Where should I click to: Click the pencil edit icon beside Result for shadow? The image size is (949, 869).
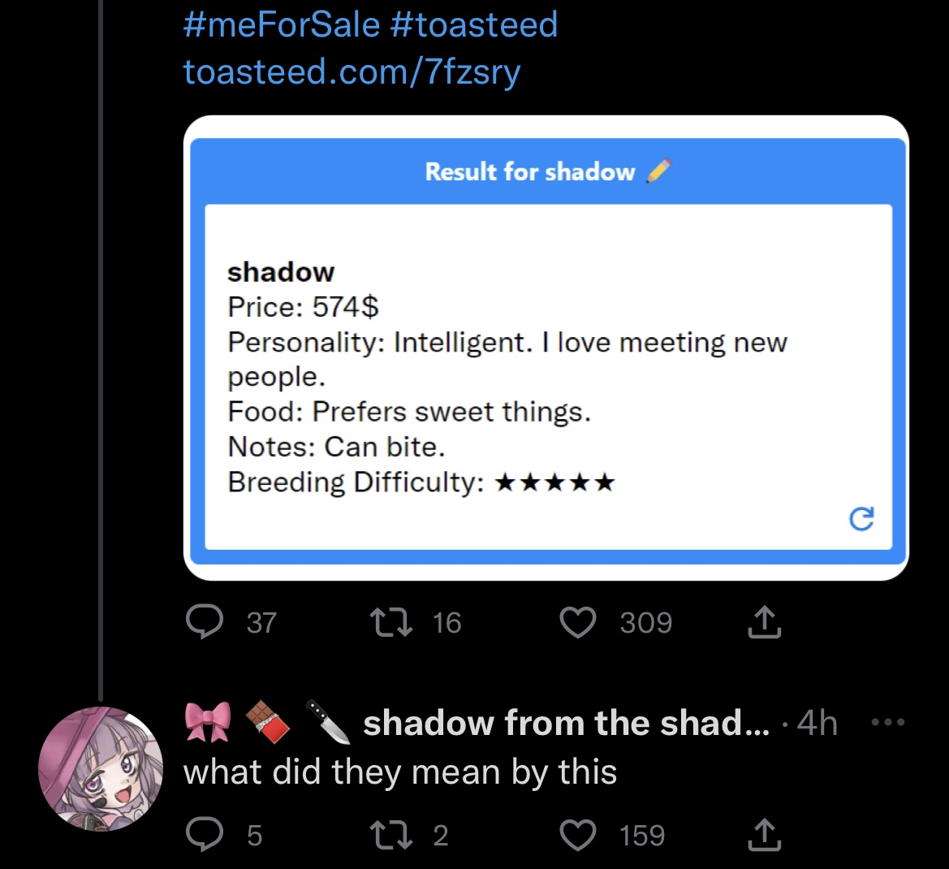658,171
